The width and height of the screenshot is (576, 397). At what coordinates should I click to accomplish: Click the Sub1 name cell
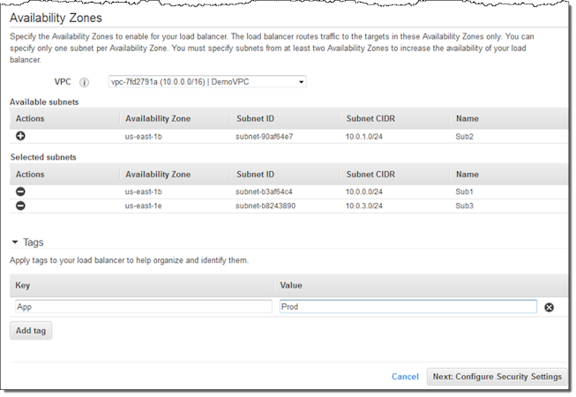(x=464, y=191)
